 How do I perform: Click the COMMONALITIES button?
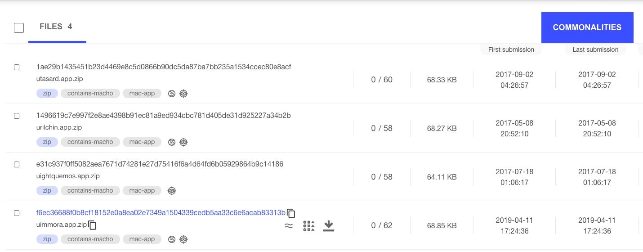tap(587, 27)
